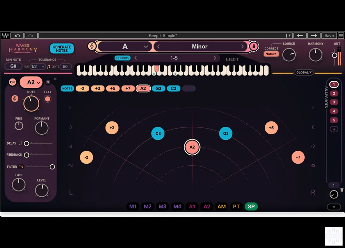Click the FILTER slider handle
345x248 pixels.
[52, 167]
